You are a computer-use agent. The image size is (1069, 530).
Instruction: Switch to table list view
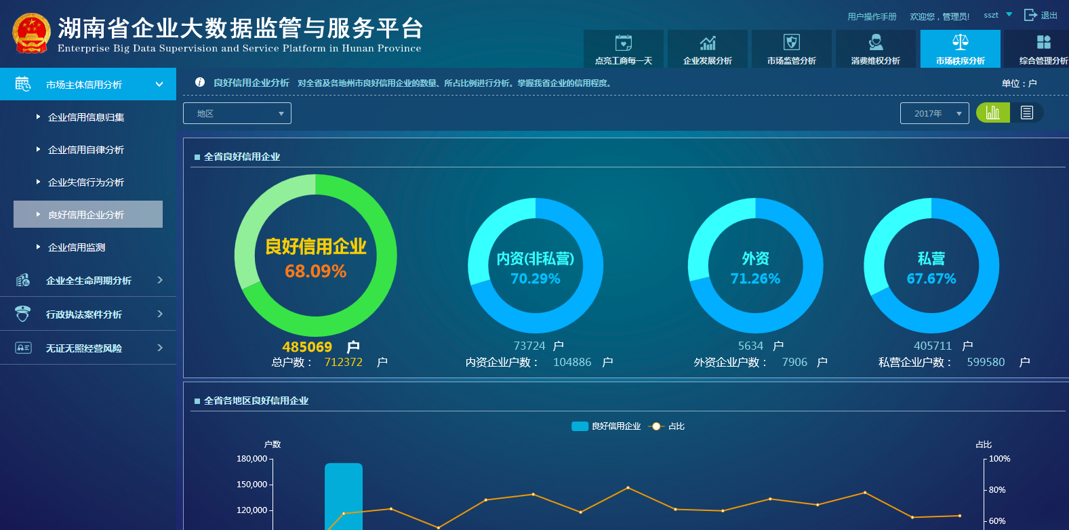coord(1027,113)
